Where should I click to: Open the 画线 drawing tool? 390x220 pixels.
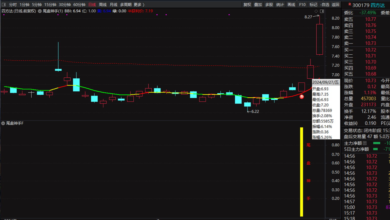click(x=291, y=5)
